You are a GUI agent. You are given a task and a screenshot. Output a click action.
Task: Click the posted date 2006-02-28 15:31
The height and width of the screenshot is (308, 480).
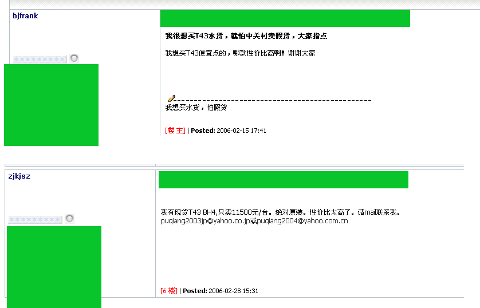tap(233, 291)
